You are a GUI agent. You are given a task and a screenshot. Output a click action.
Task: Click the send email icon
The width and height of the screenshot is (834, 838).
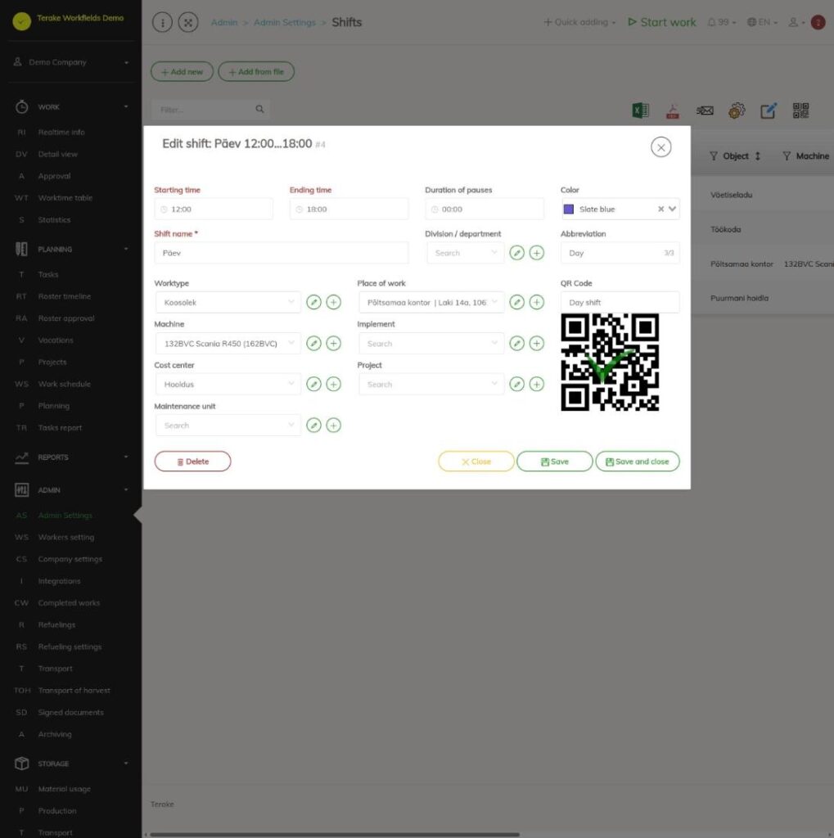coord(705,110)
